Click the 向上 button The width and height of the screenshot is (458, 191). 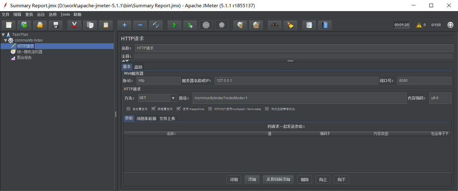pyautogui.click(x=323, y=180)
